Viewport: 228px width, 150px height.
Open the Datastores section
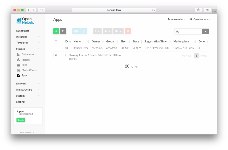[28, 54]
